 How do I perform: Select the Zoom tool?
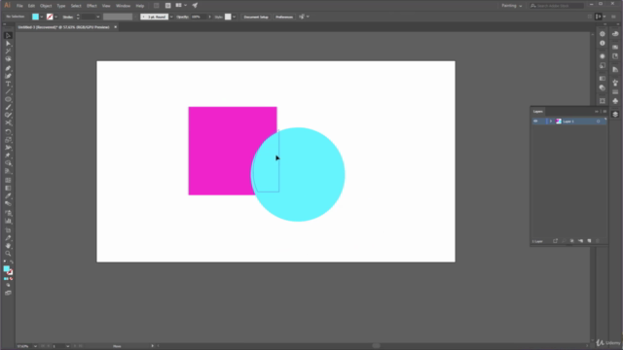coord(8,254)
